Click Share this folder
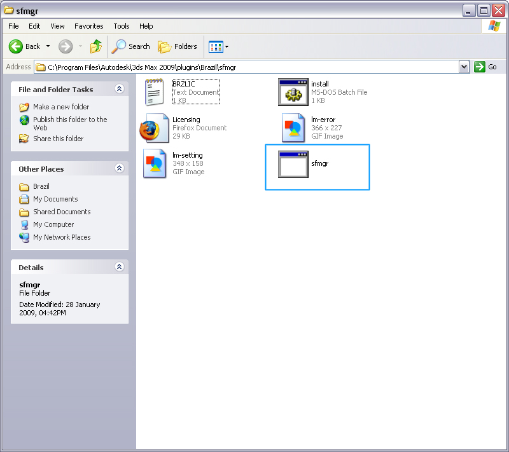Viewport: 509px width, 452px height. (59, 139)
